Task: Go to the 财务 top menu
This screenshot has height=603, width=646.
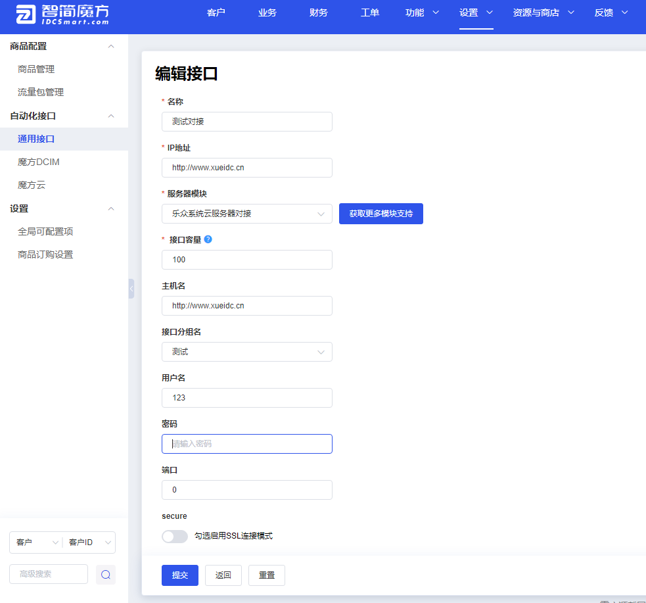Action: click(319, 12)
